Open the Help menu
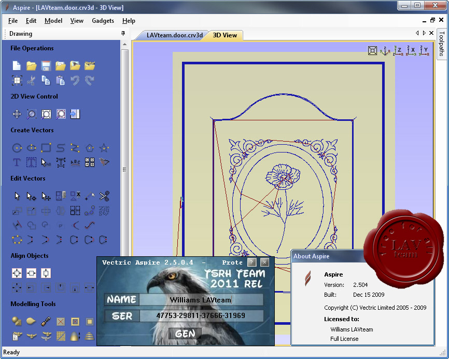Image resolution: width=449 pixels, height=359 pixels. tap(129, 21)
